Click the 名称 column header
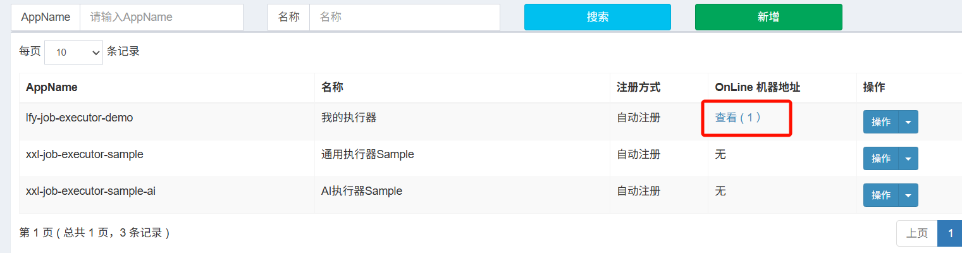Screen dimensions: 962x253 tap(332, 87)
